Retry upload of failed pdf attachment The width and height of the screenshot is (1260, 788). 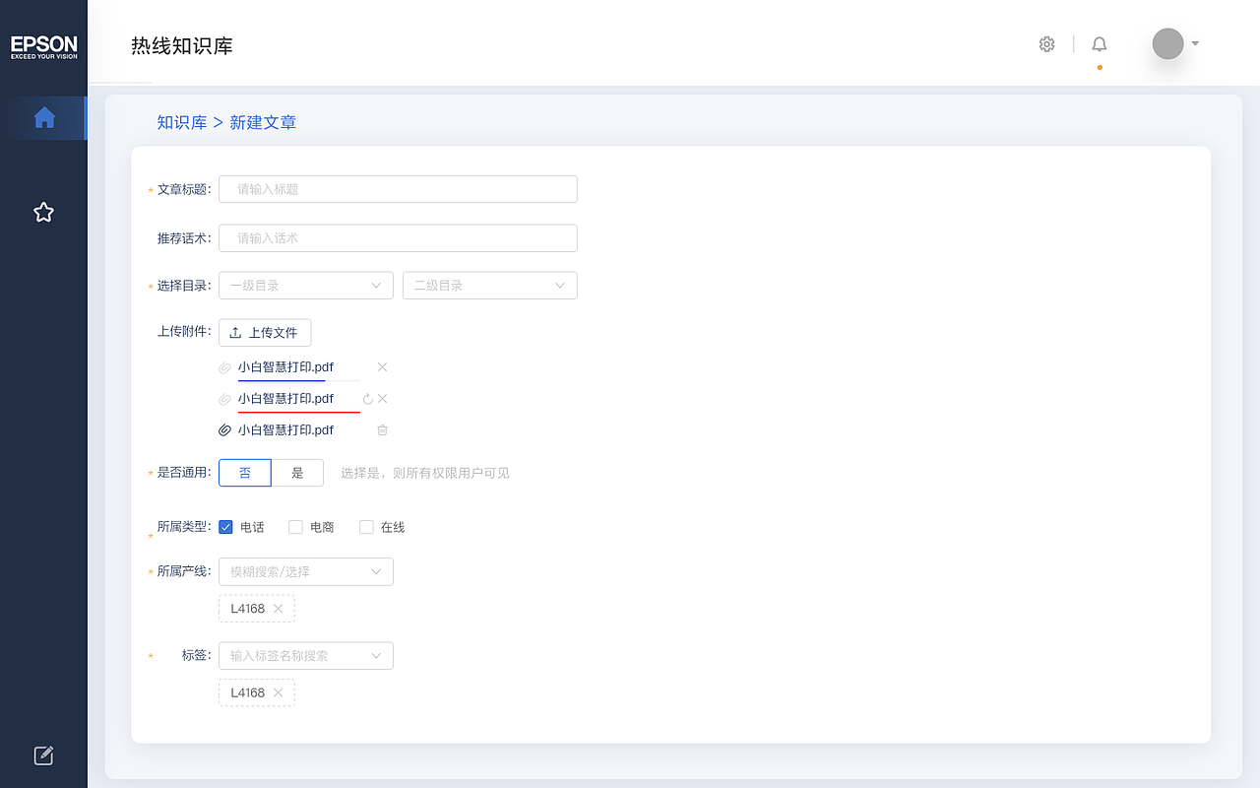[x=368, y=399]
